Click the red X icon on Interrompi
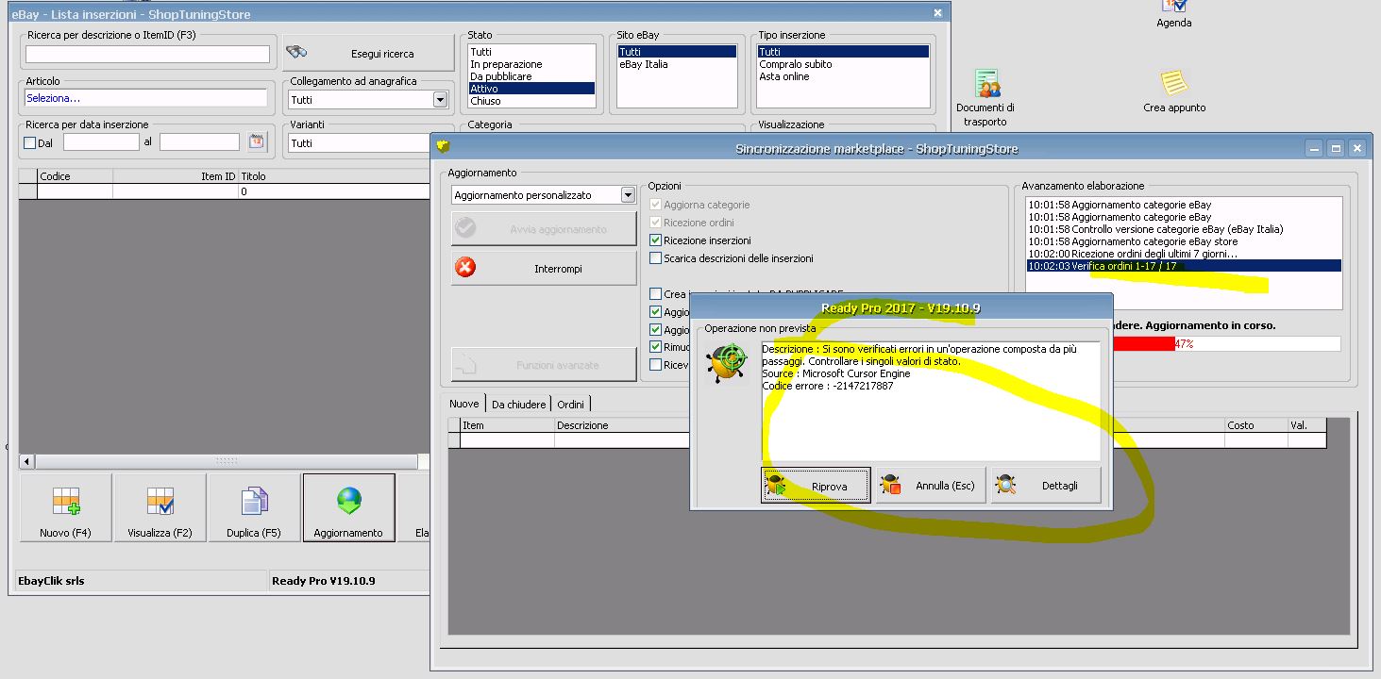 point(465,268)
